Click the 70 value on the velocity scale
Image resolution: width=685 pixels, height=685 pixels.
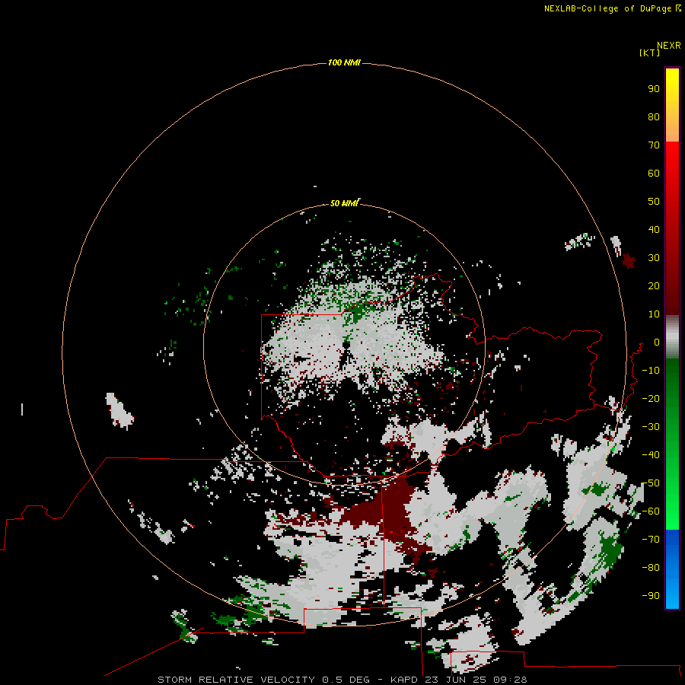click(x=654, y=145)
